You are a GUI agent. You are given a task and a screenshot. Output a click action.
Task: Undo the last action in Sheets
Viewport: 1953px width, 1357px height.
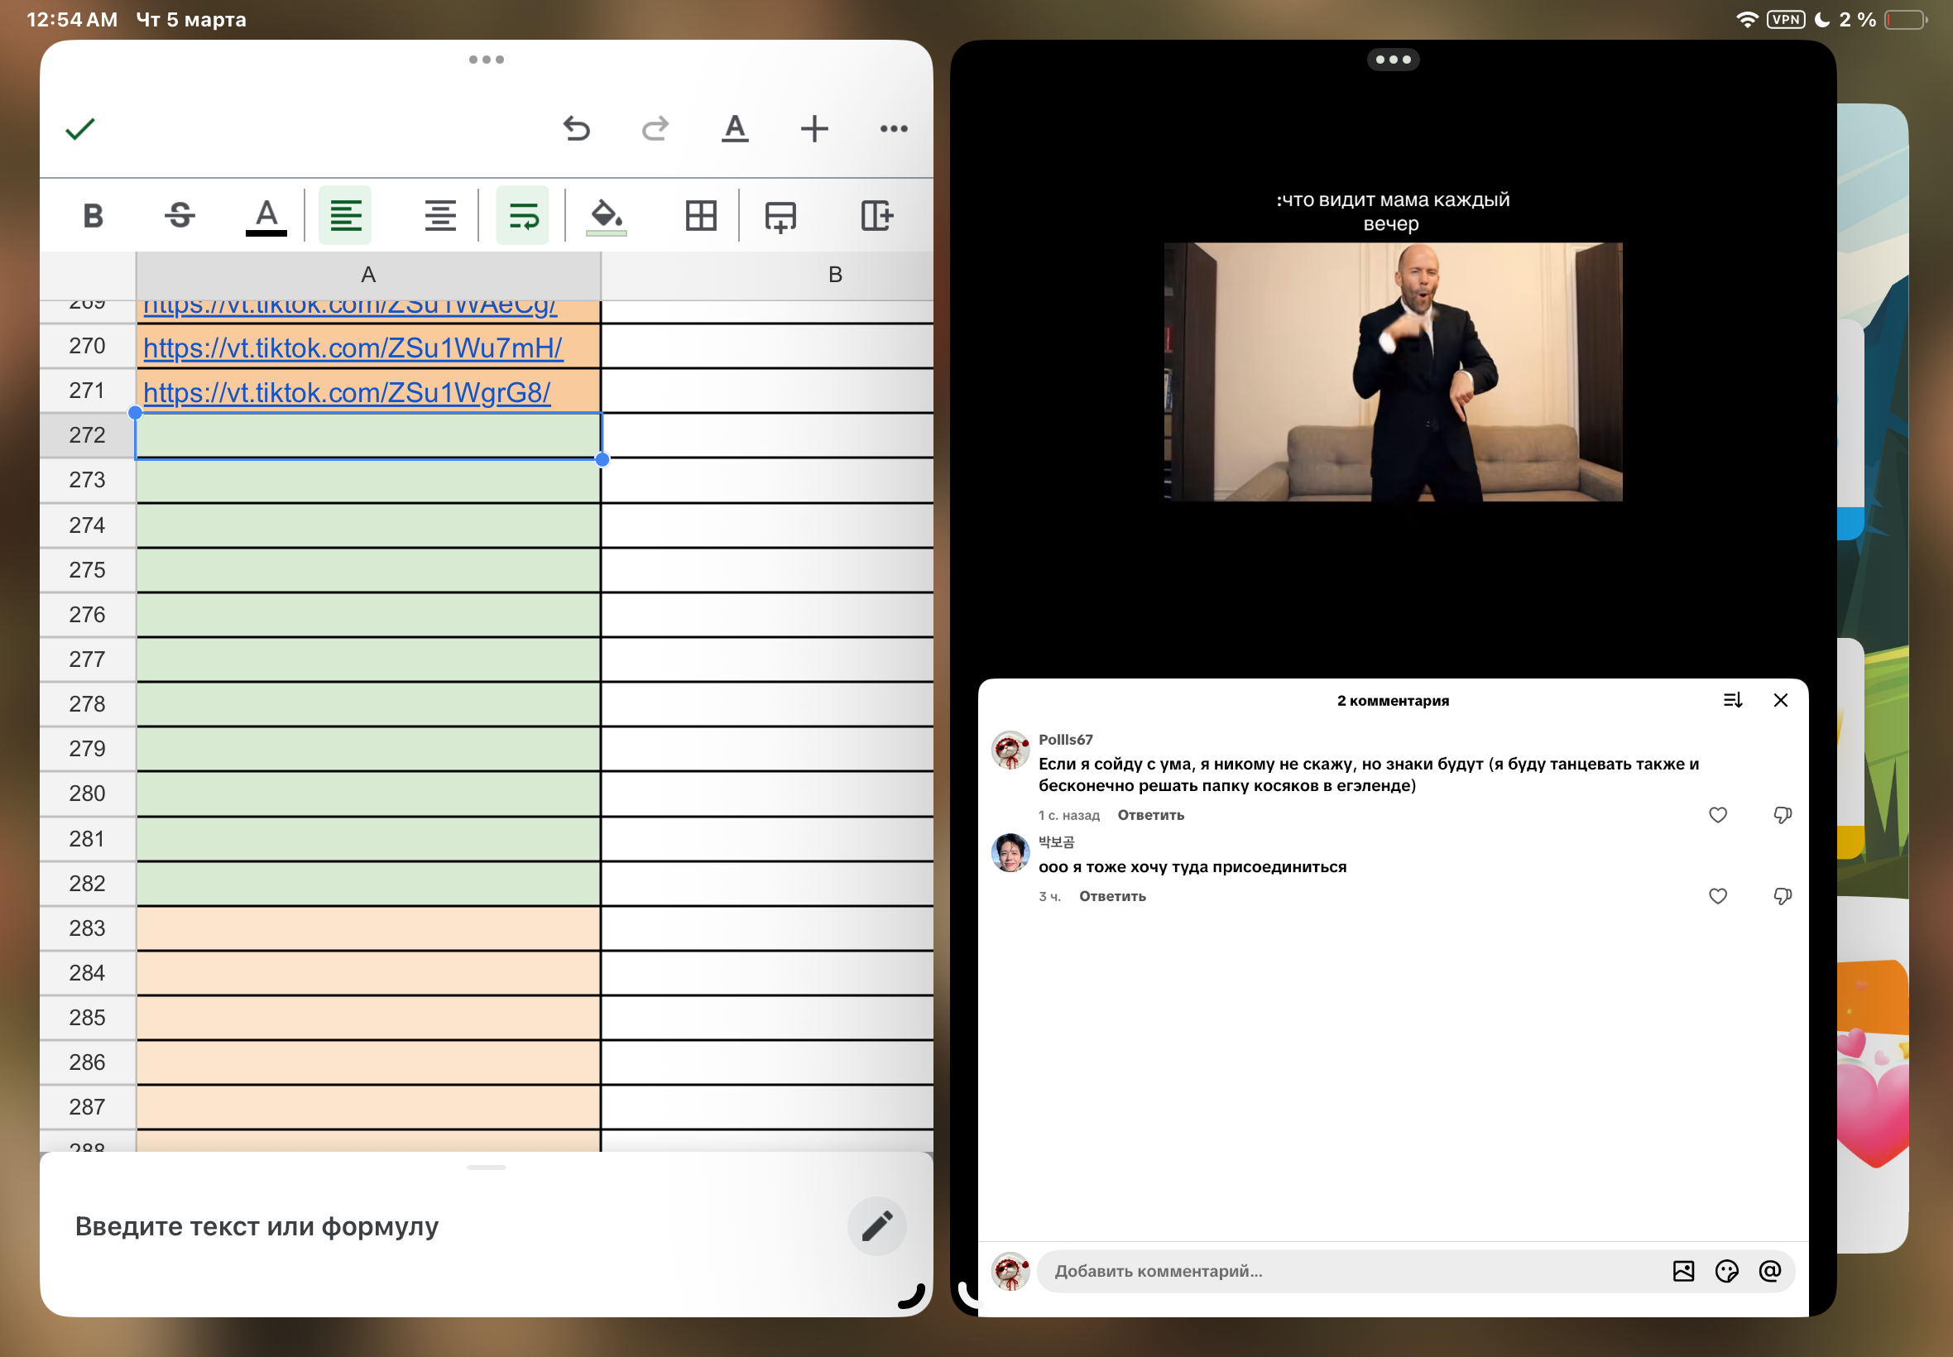click(x=577, y=128)
